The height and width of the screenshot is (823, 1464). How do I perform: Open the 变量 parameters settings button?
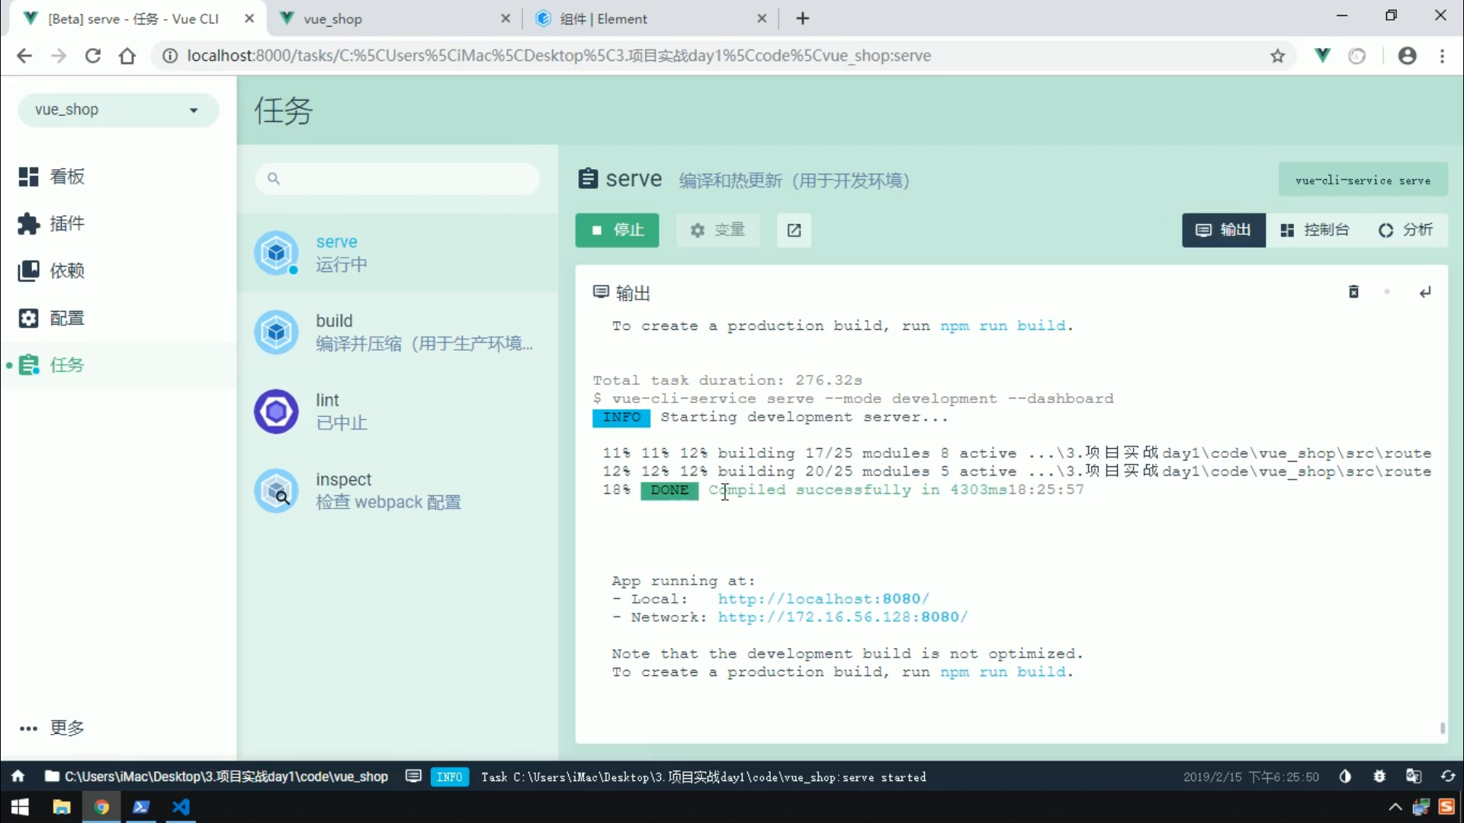(718, 230)
